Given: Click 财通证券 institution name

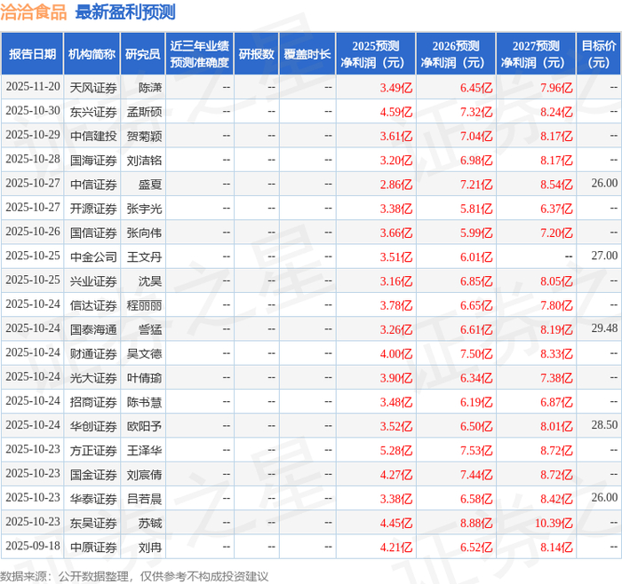Looking at the screenshot, I should (93, 353).
